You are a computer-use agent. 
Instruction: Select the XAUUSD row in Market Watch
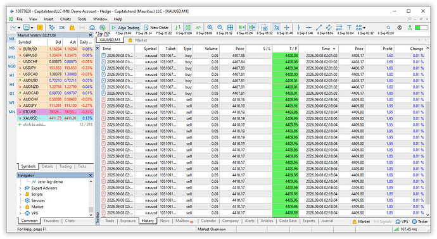(55, 118)
